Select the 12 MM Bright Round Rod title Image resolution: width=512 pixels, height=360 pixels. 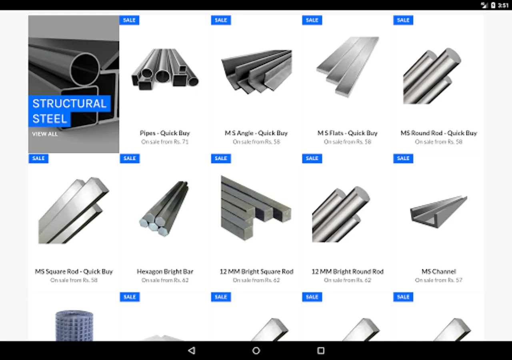coord(348,272)
